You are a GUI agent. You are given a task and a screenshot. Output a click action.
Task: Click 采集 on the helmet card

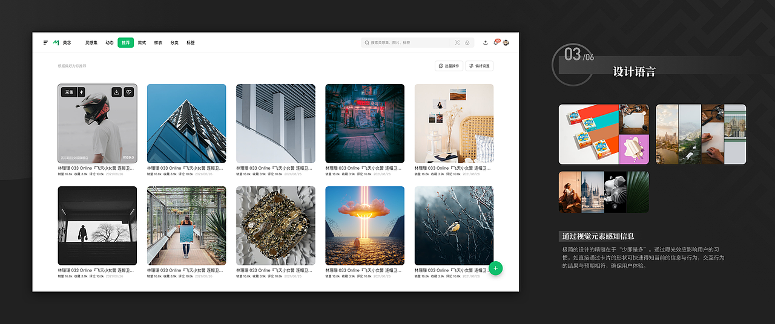[x=69, y=92]
